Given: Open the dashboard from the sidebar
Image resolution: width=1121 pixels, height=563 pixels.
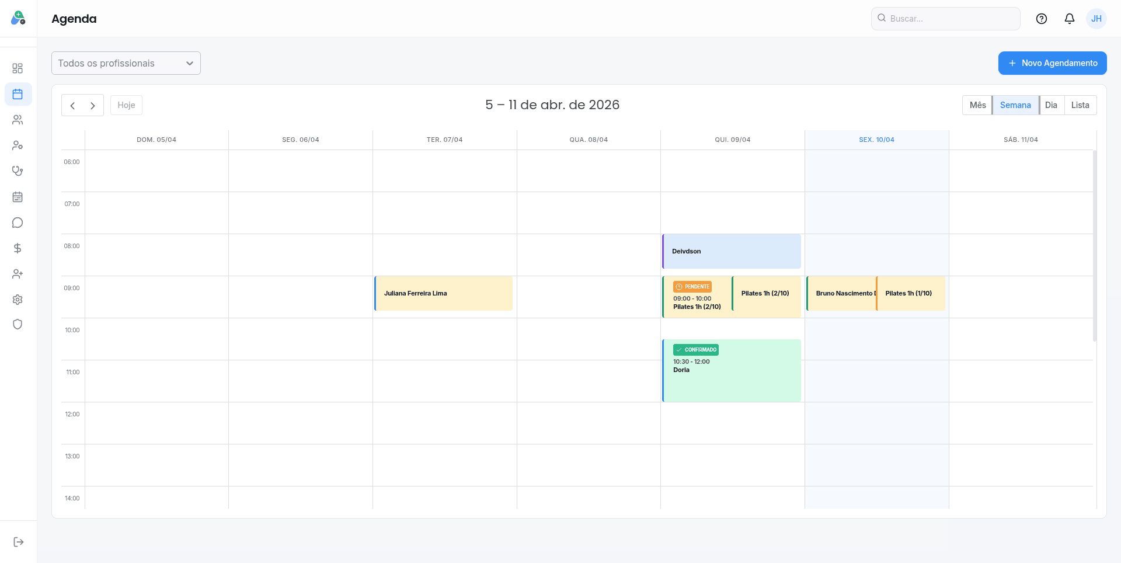Looking at the screenshot, I should point(18,68).
